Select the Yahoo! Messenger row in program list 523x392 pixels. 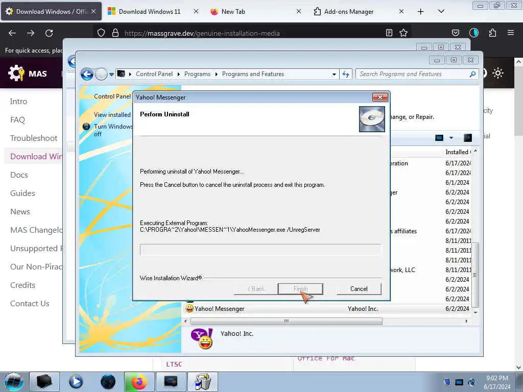point(327,309)
